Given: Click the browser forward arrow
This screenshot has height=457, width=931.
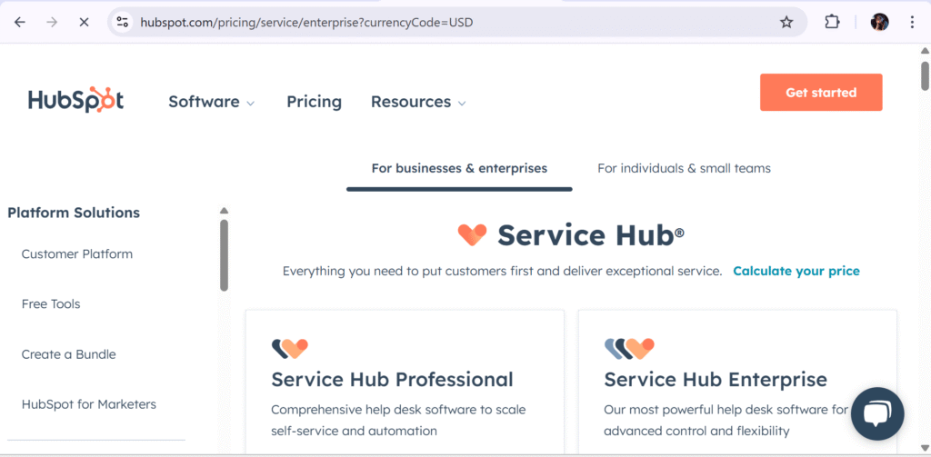Looking at the screenshot, I should click(x=52, y=22).
